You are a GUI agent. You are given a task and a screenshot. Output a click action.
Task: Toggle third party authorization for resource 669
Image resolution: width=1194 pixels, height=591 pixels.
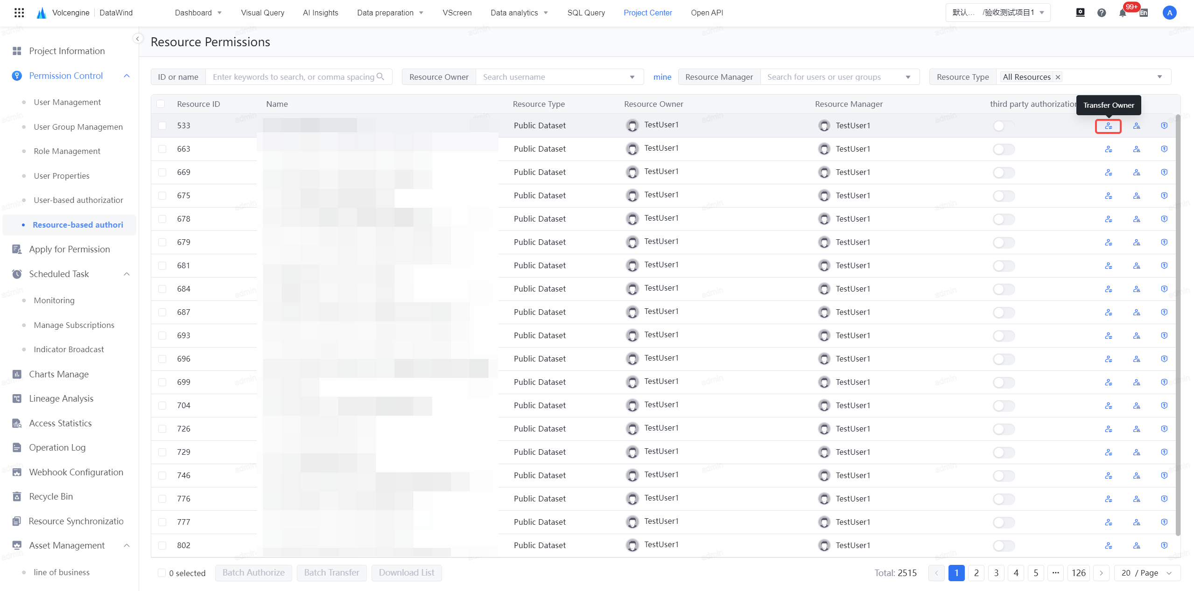(x=1004, y=173)
